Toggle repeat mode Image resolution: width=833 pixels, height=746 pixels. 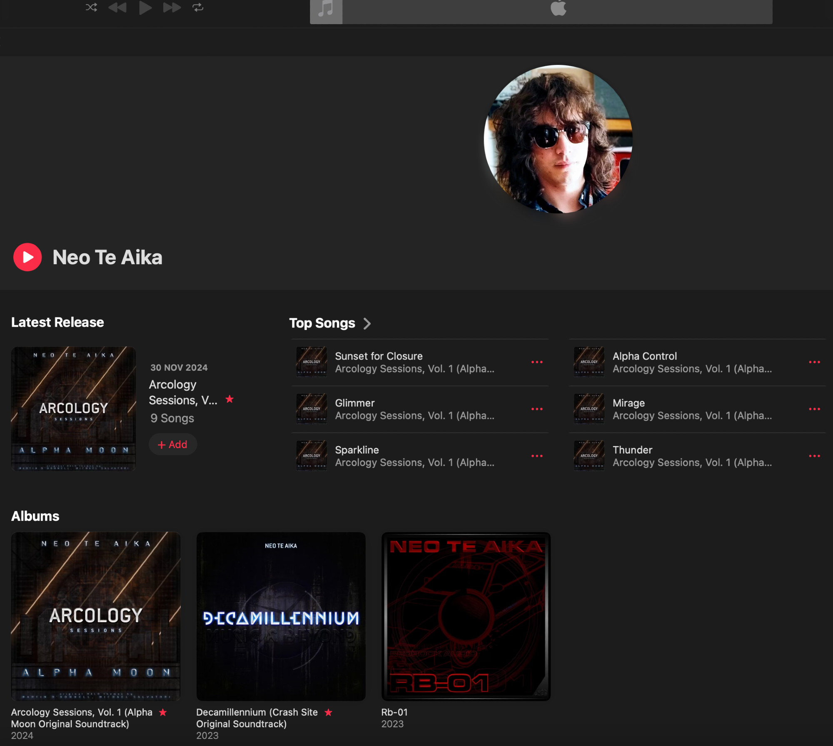[198, 7]
